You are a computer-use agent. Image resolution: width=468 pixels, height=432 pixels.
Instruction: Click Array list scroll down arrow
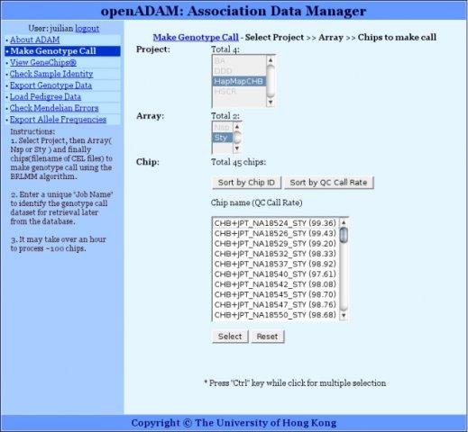click(237, 148)
